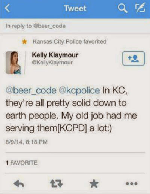The image size is (150, 194).
Task: Compose a new tweet with quill icon
Action: pos(140,8)
